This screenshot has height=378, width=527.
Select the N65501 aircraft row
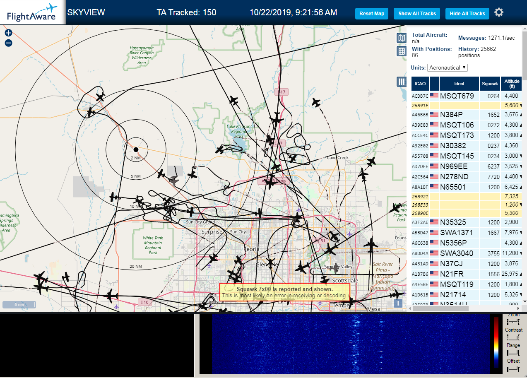coord(467,187)
